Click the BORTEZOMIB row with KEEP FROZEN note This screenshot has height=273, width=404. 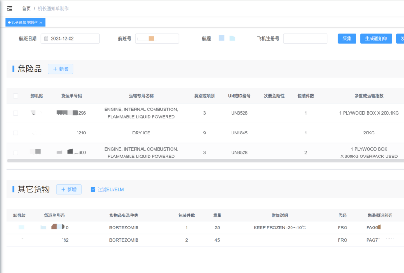pyautogui.click(x=124, y=227)
